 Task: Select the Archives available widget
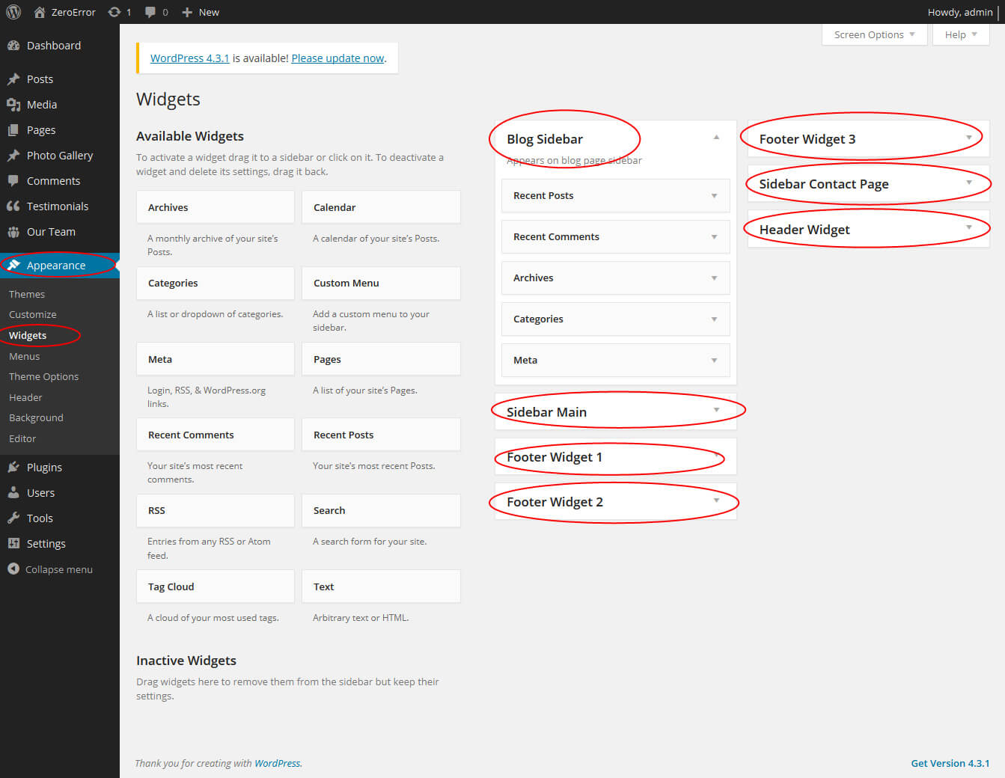(x=216, y=207)
